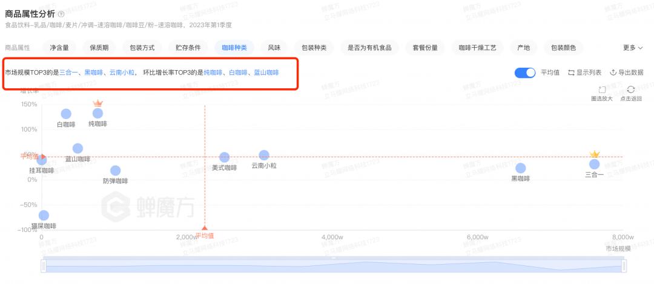
Task: Click the 黑咖啡 link in summary text
Action: click(93, 73)
